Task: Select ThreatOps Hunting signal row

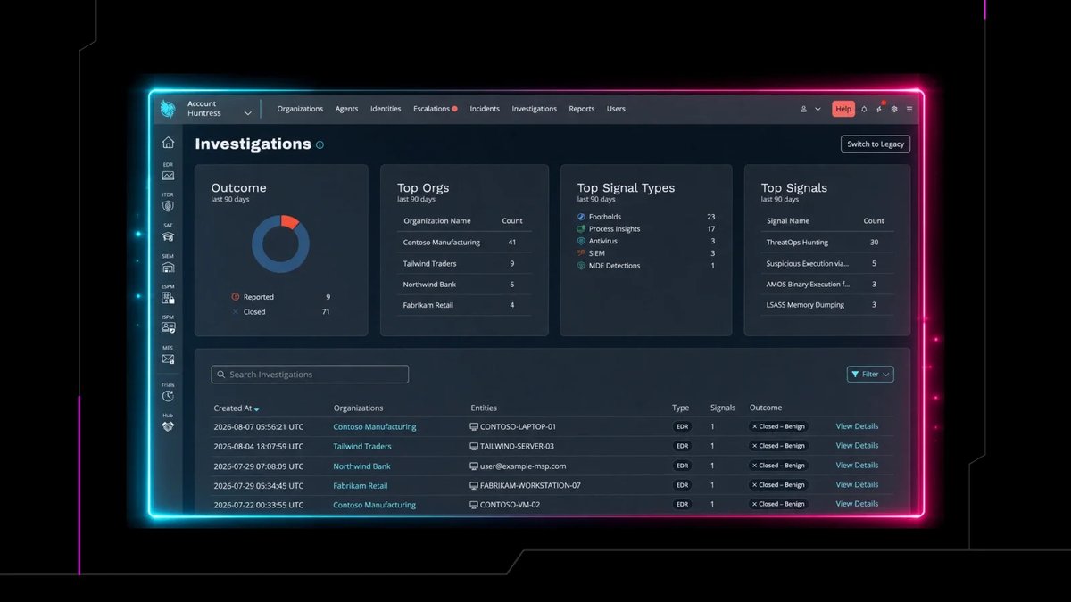Action: coord(827,243)
